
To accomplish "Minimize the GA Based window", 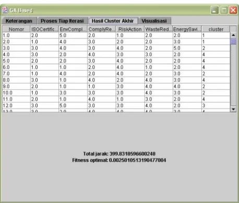I will point(214,10).
